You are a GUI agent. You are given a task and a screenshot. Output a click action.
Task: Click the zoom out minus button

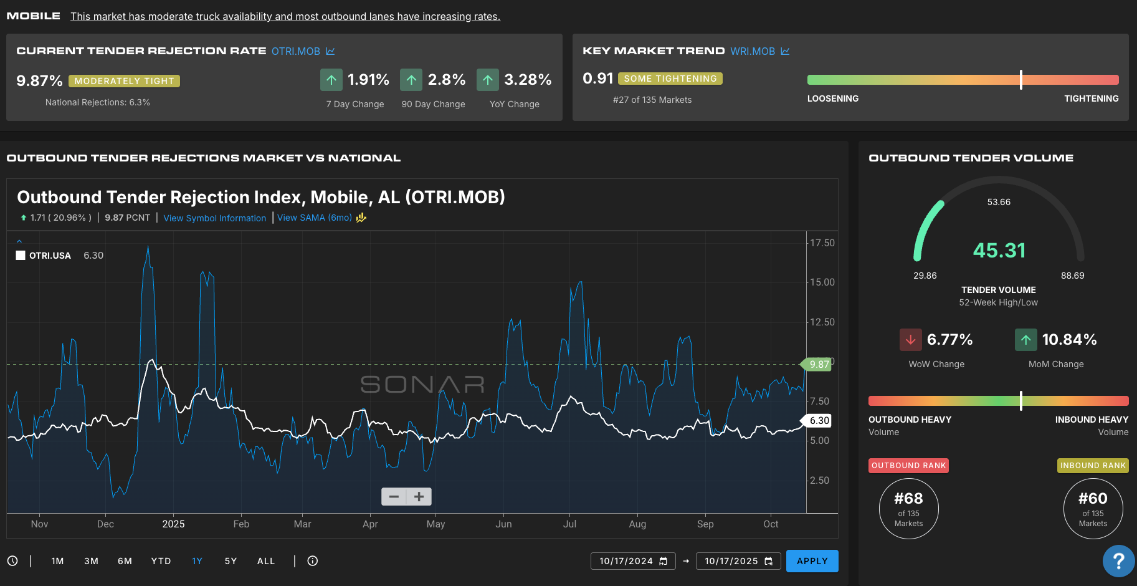(x=394, y=497)
